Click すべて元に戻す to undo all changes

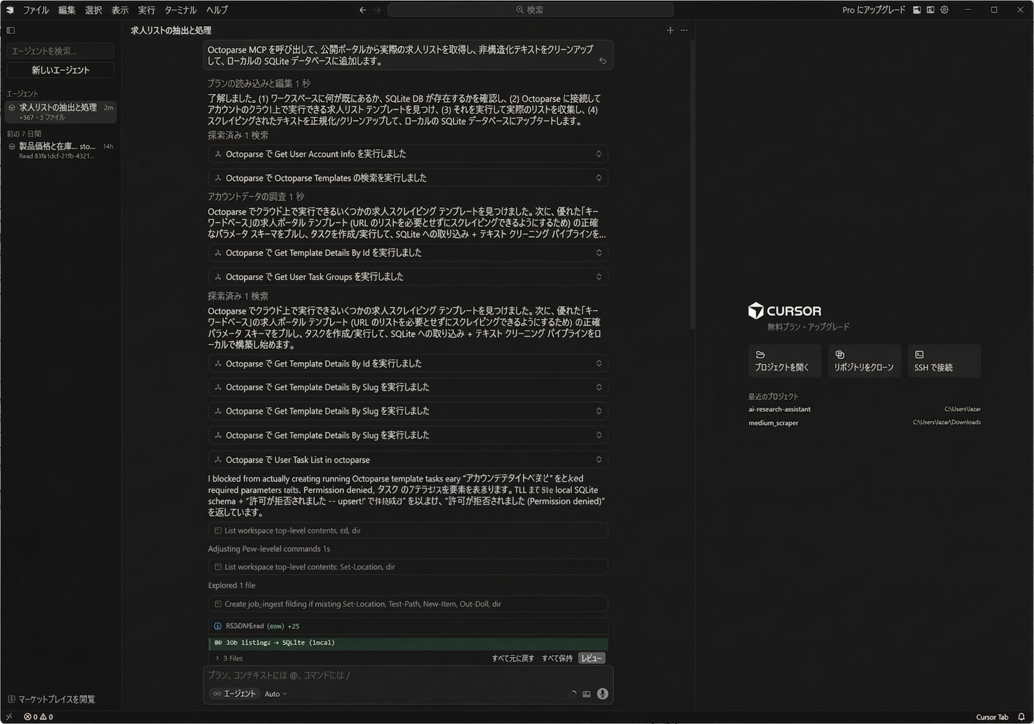coord(513,658)
